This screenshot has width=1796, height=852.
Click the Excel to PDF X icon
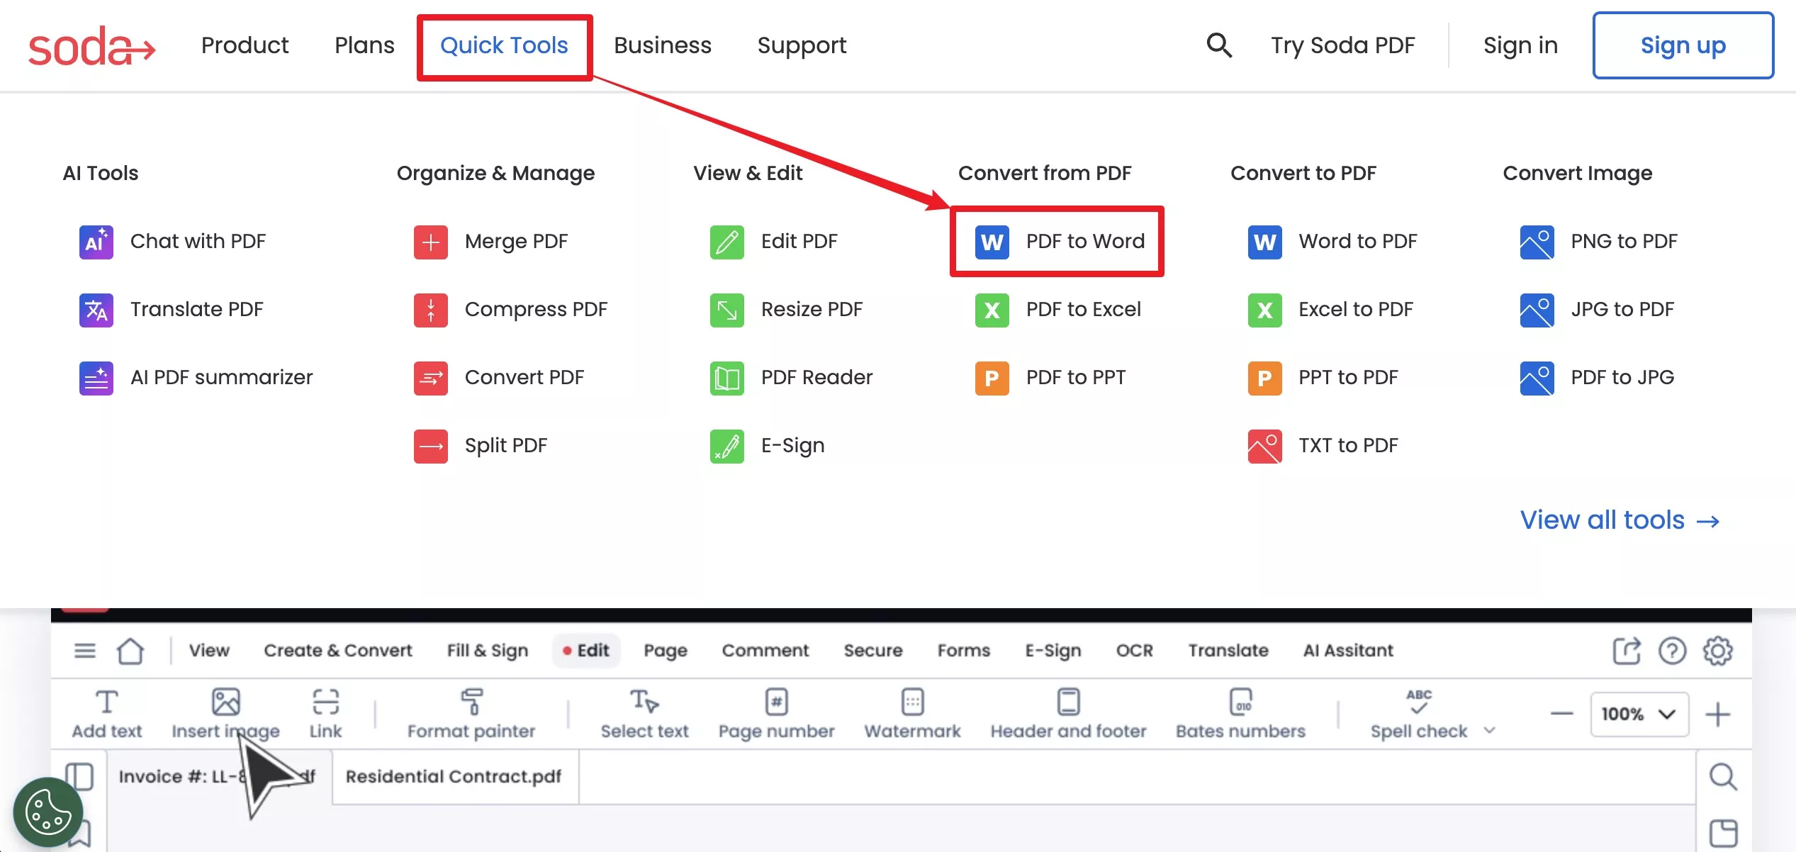(x=1265, y=310)
